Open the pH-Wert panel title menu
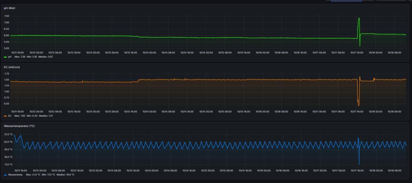 click(x=10, y=8)
